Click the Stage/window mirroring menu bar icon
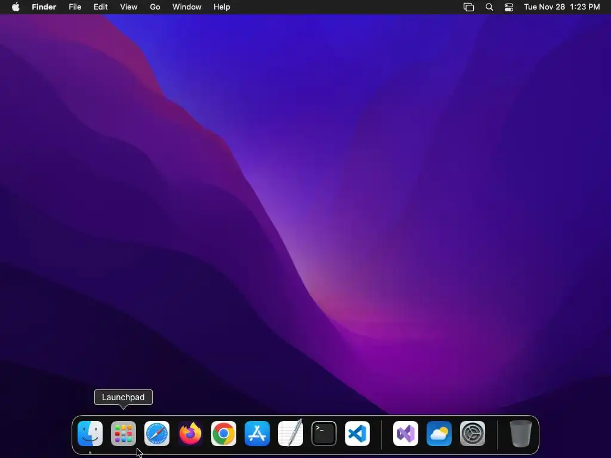 click(469, 7)
